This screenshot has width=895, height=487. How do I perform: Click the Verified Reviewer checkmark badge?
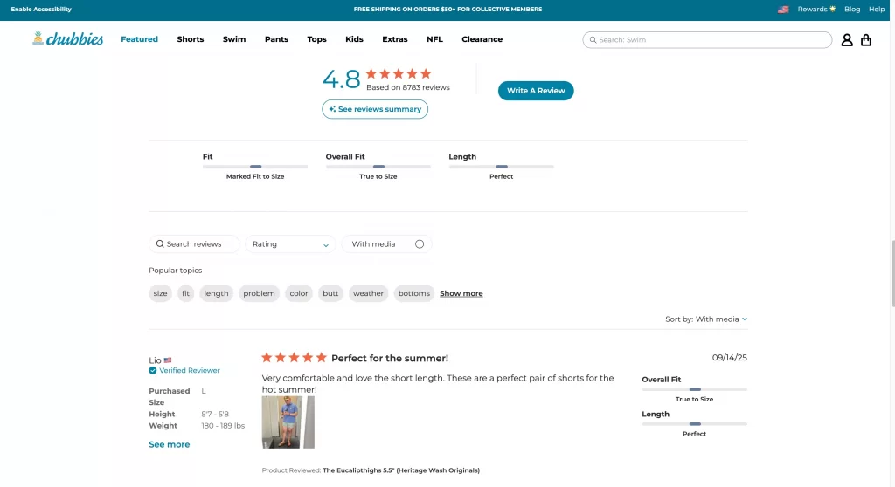153,370
